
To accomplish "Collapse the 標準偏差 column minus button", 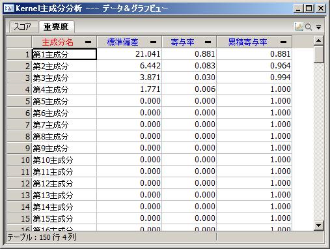I will click(x=153, y=42).
